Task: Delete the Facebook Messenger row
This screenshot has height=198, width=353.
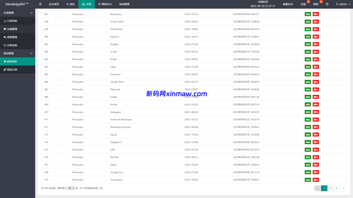Action: point(316,119)
